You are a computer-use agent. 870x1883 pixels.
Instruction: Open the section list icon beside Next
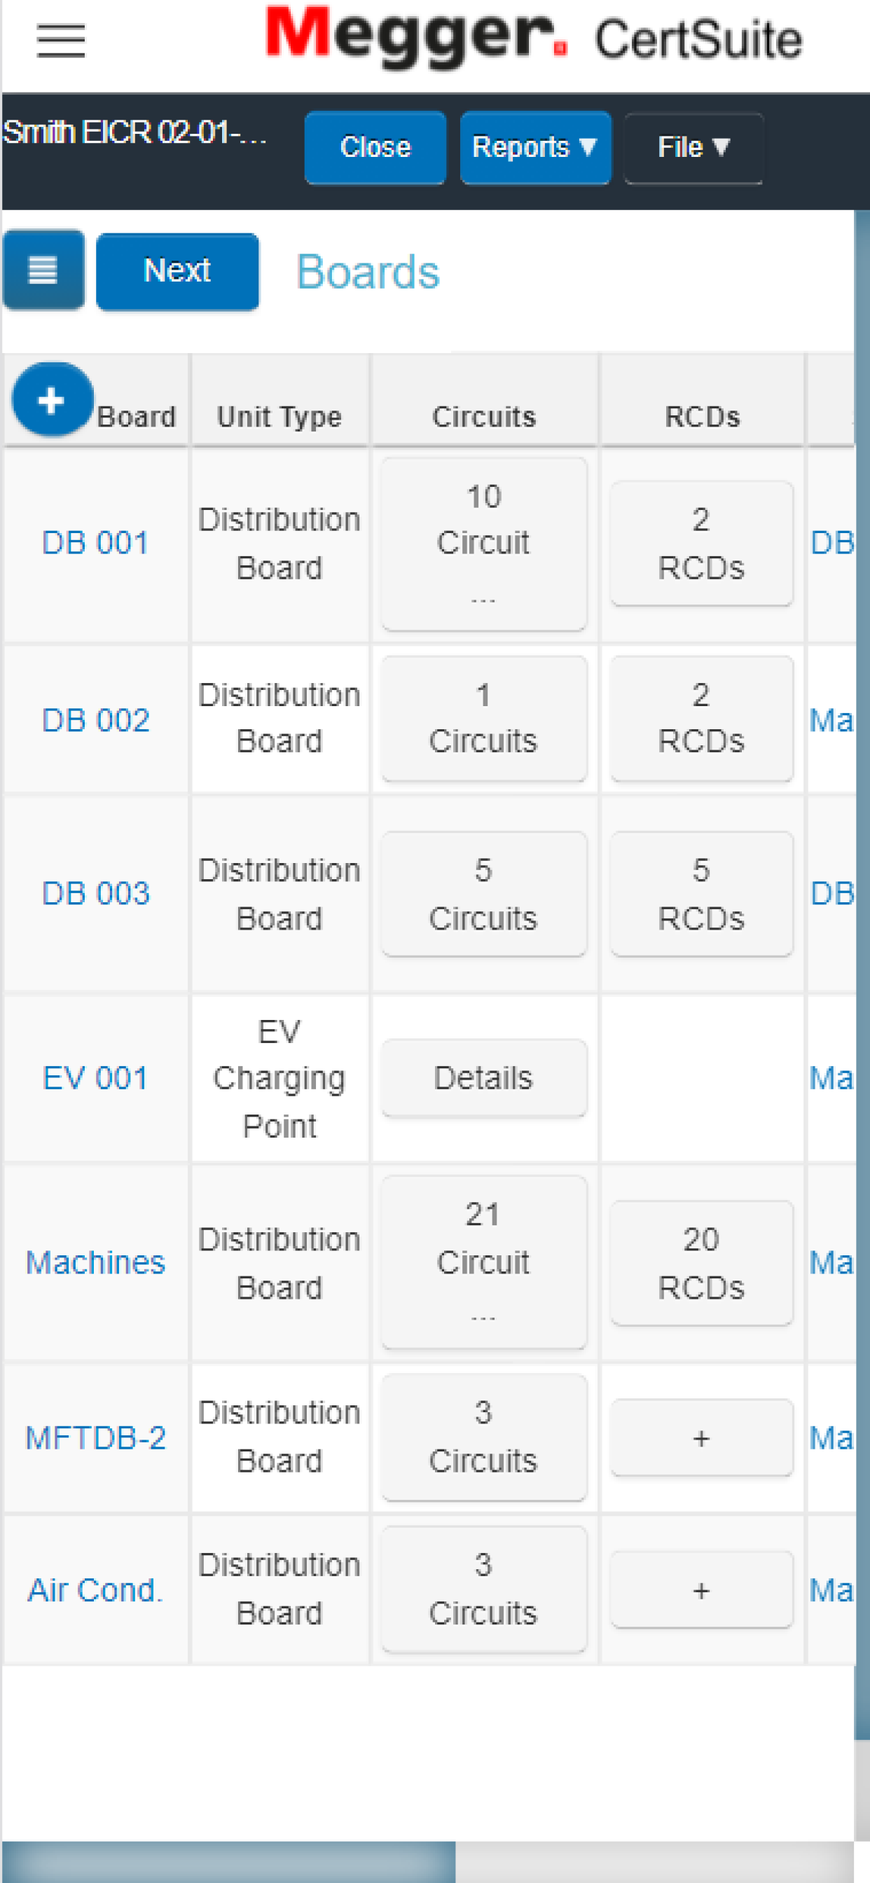tap(43, 270)
